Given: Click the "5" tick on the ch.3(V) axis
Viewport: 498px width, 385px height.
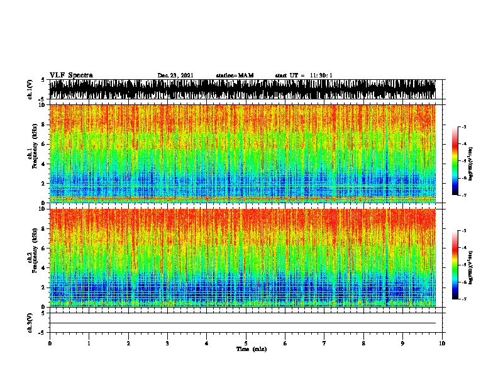Looking at the screenshot, I should tap(43, 313).
